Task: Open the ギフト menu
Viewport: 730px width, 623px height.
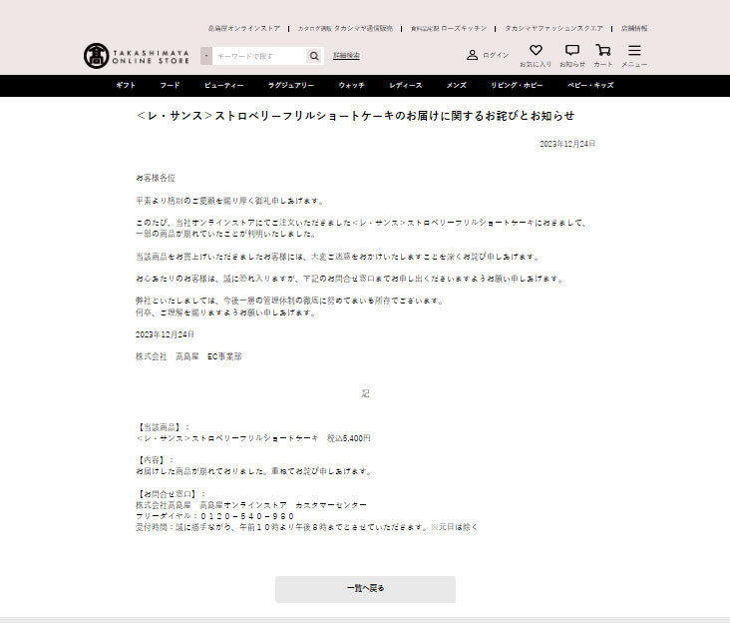Action: point(126,85)
